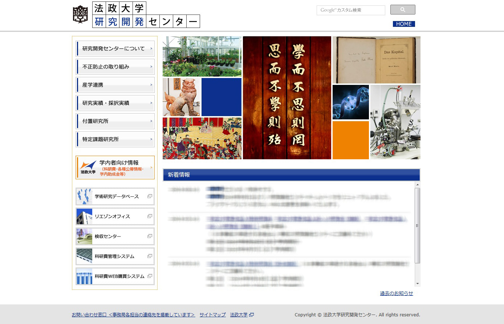Click the laboratory apparatus photo
The image size is (504, 324).
(x=395, y=122)
